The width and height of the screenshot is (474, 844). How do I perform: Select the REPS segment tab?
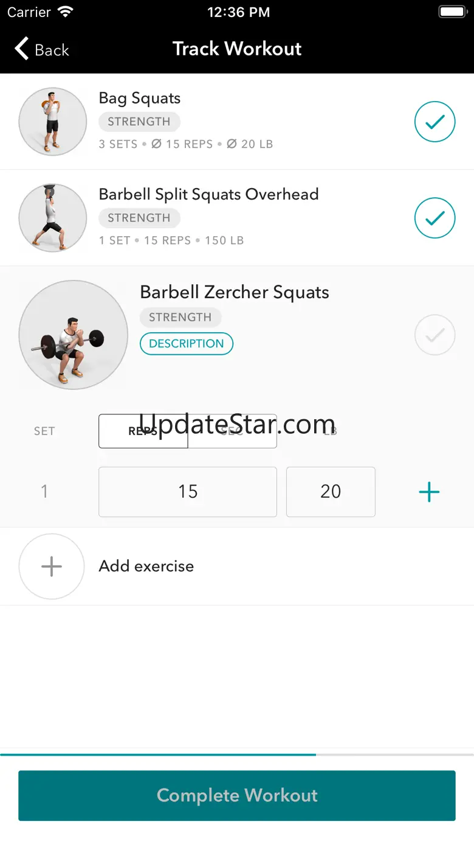pyautogui.click(x=143, y=431)
